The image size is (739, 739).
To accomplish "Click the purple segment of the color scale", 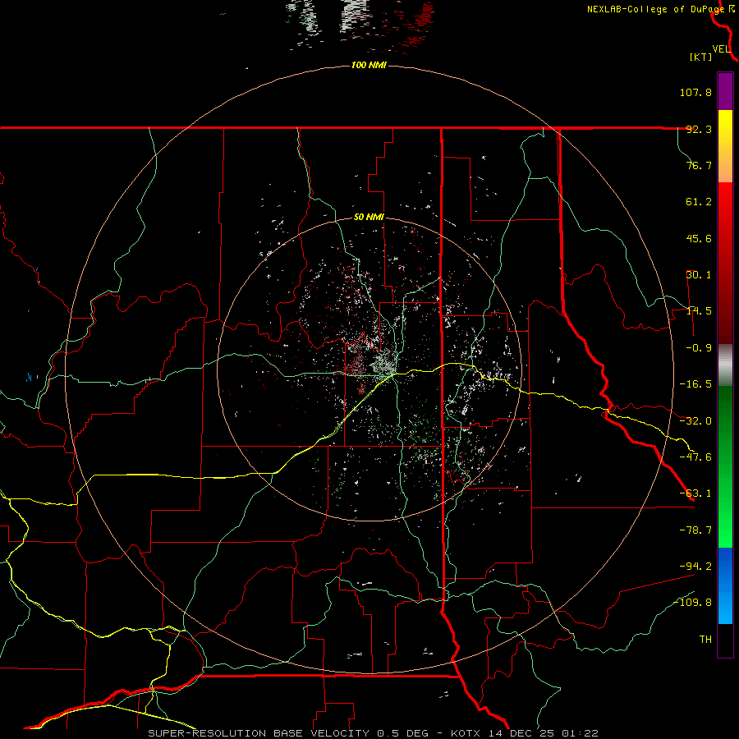I will coord(725,91).
